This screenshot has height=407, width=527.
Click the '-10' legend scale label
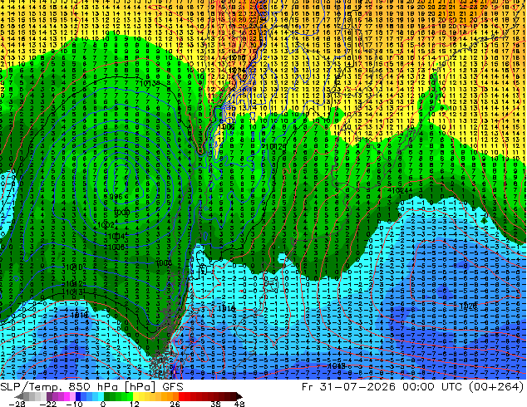74,404
